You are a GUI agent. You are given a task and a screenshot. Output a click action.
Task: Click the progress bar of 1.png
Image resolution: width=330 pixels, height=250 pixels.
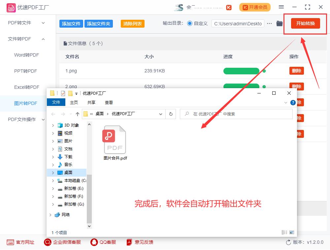[x=241, y=70]
